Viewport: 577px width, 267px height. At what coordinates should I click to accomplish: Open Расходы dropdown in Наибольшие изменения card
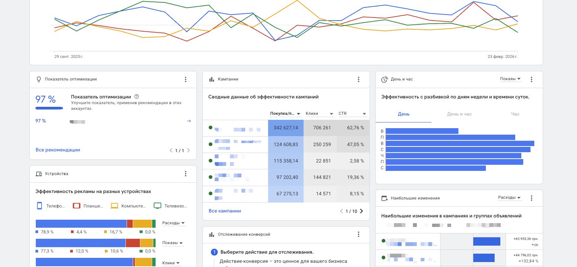509,198
